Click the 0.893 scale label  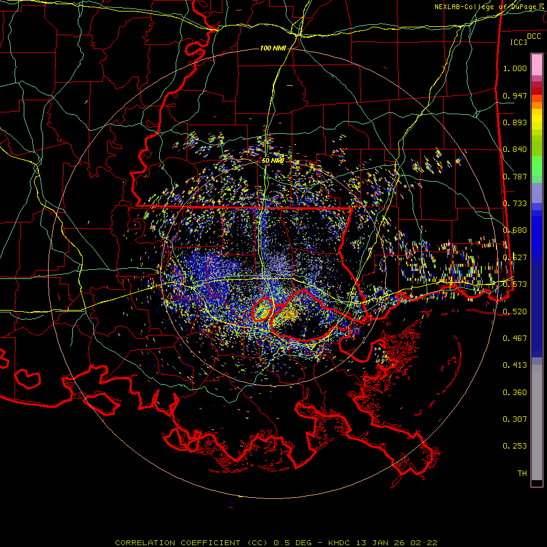click(x=515, y=122)
